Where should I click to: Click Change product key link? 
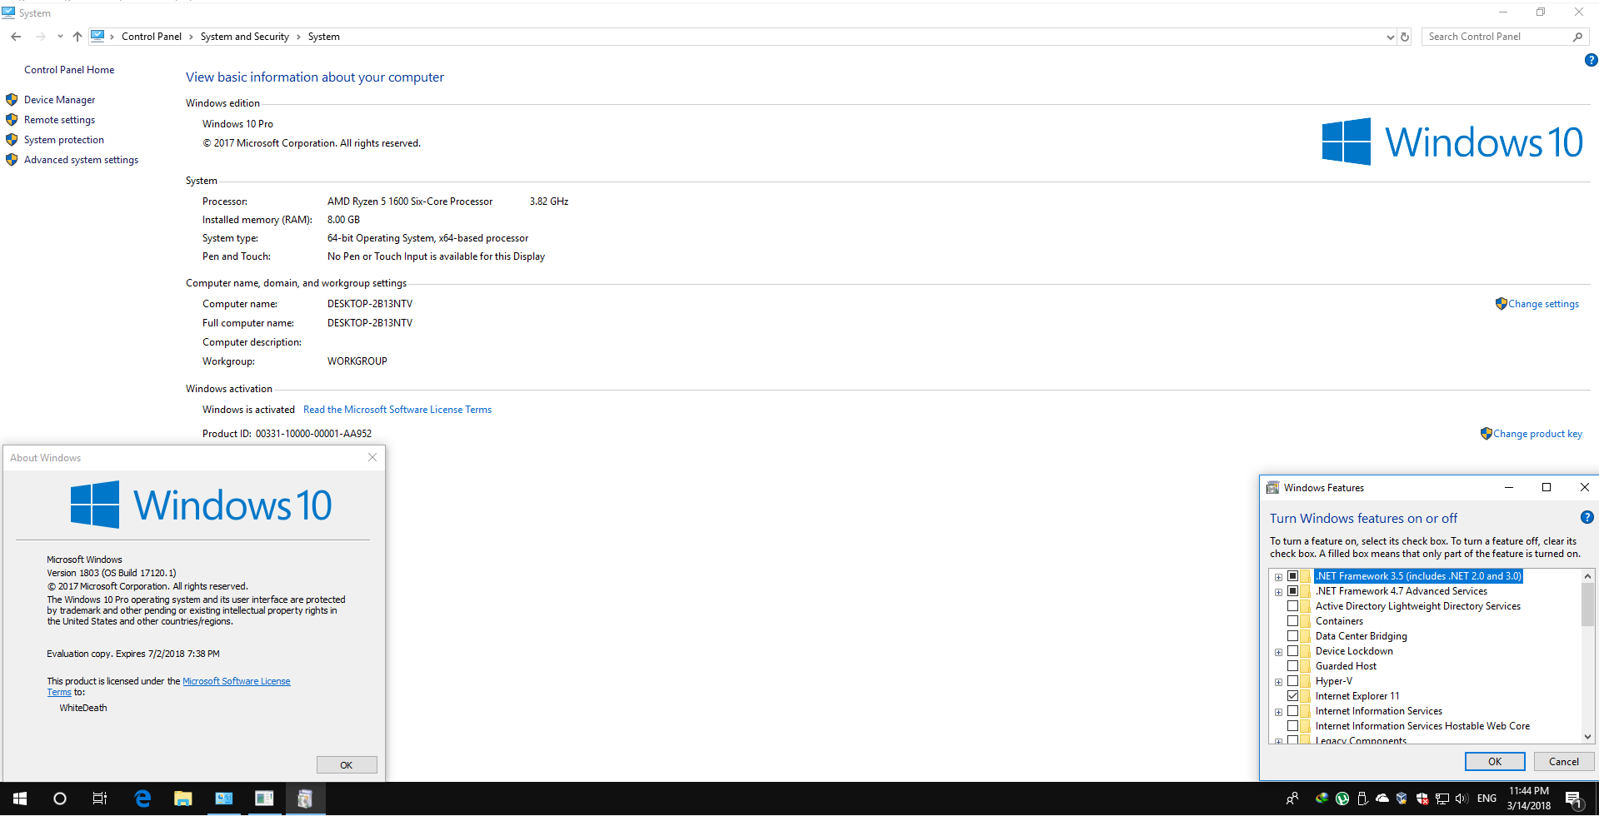(x=1537, y=434)
